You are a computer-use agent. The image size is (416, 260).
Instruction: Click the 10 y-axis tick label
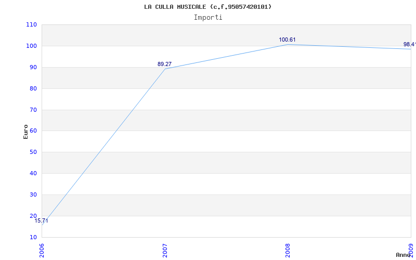(x=33, y=237)
